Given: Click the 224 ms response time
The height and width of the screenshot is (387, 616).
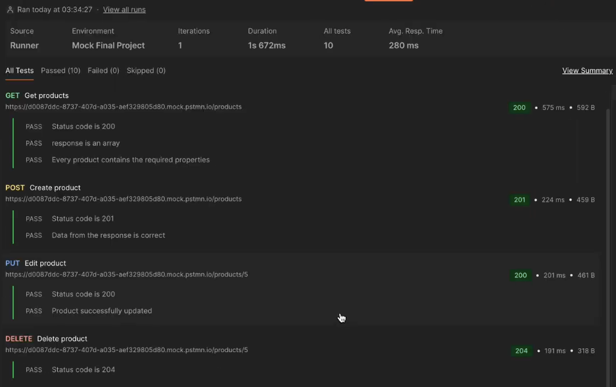Looking at the screenshot, I should tap(553, 200).
